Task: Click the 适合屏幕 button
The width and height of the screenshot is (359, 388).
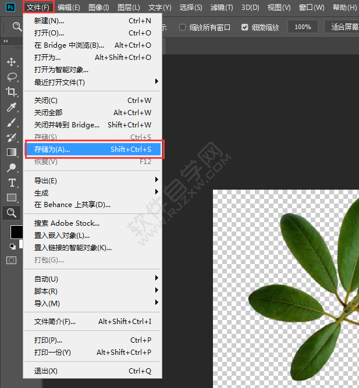Action: pos(342,27)
